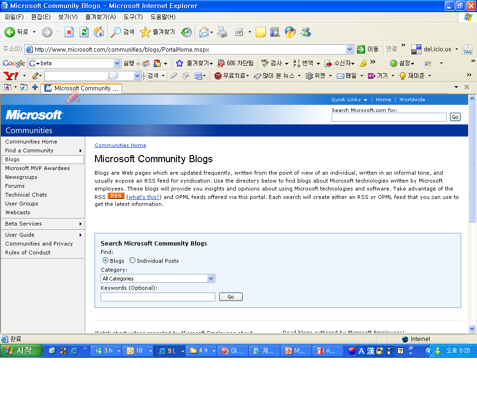Open the 즐겨찾기(A) menu

(101, 17)
